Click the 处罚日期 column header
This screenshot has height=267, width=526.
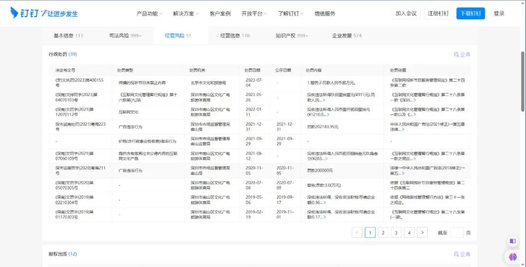pos(252,70)
